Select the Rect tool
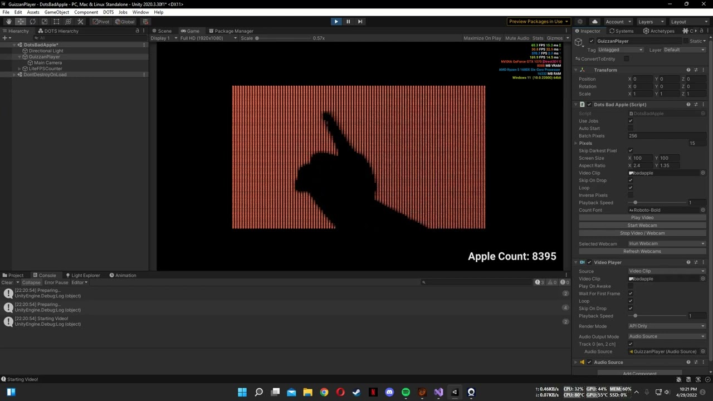The image size is (713, 401). pyautogui.click(x=56, y=22)
